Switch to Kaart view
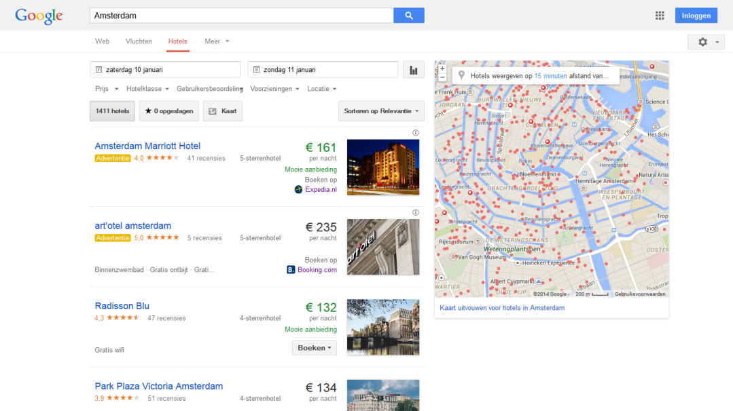733x411 pixels. coord(223,111)
